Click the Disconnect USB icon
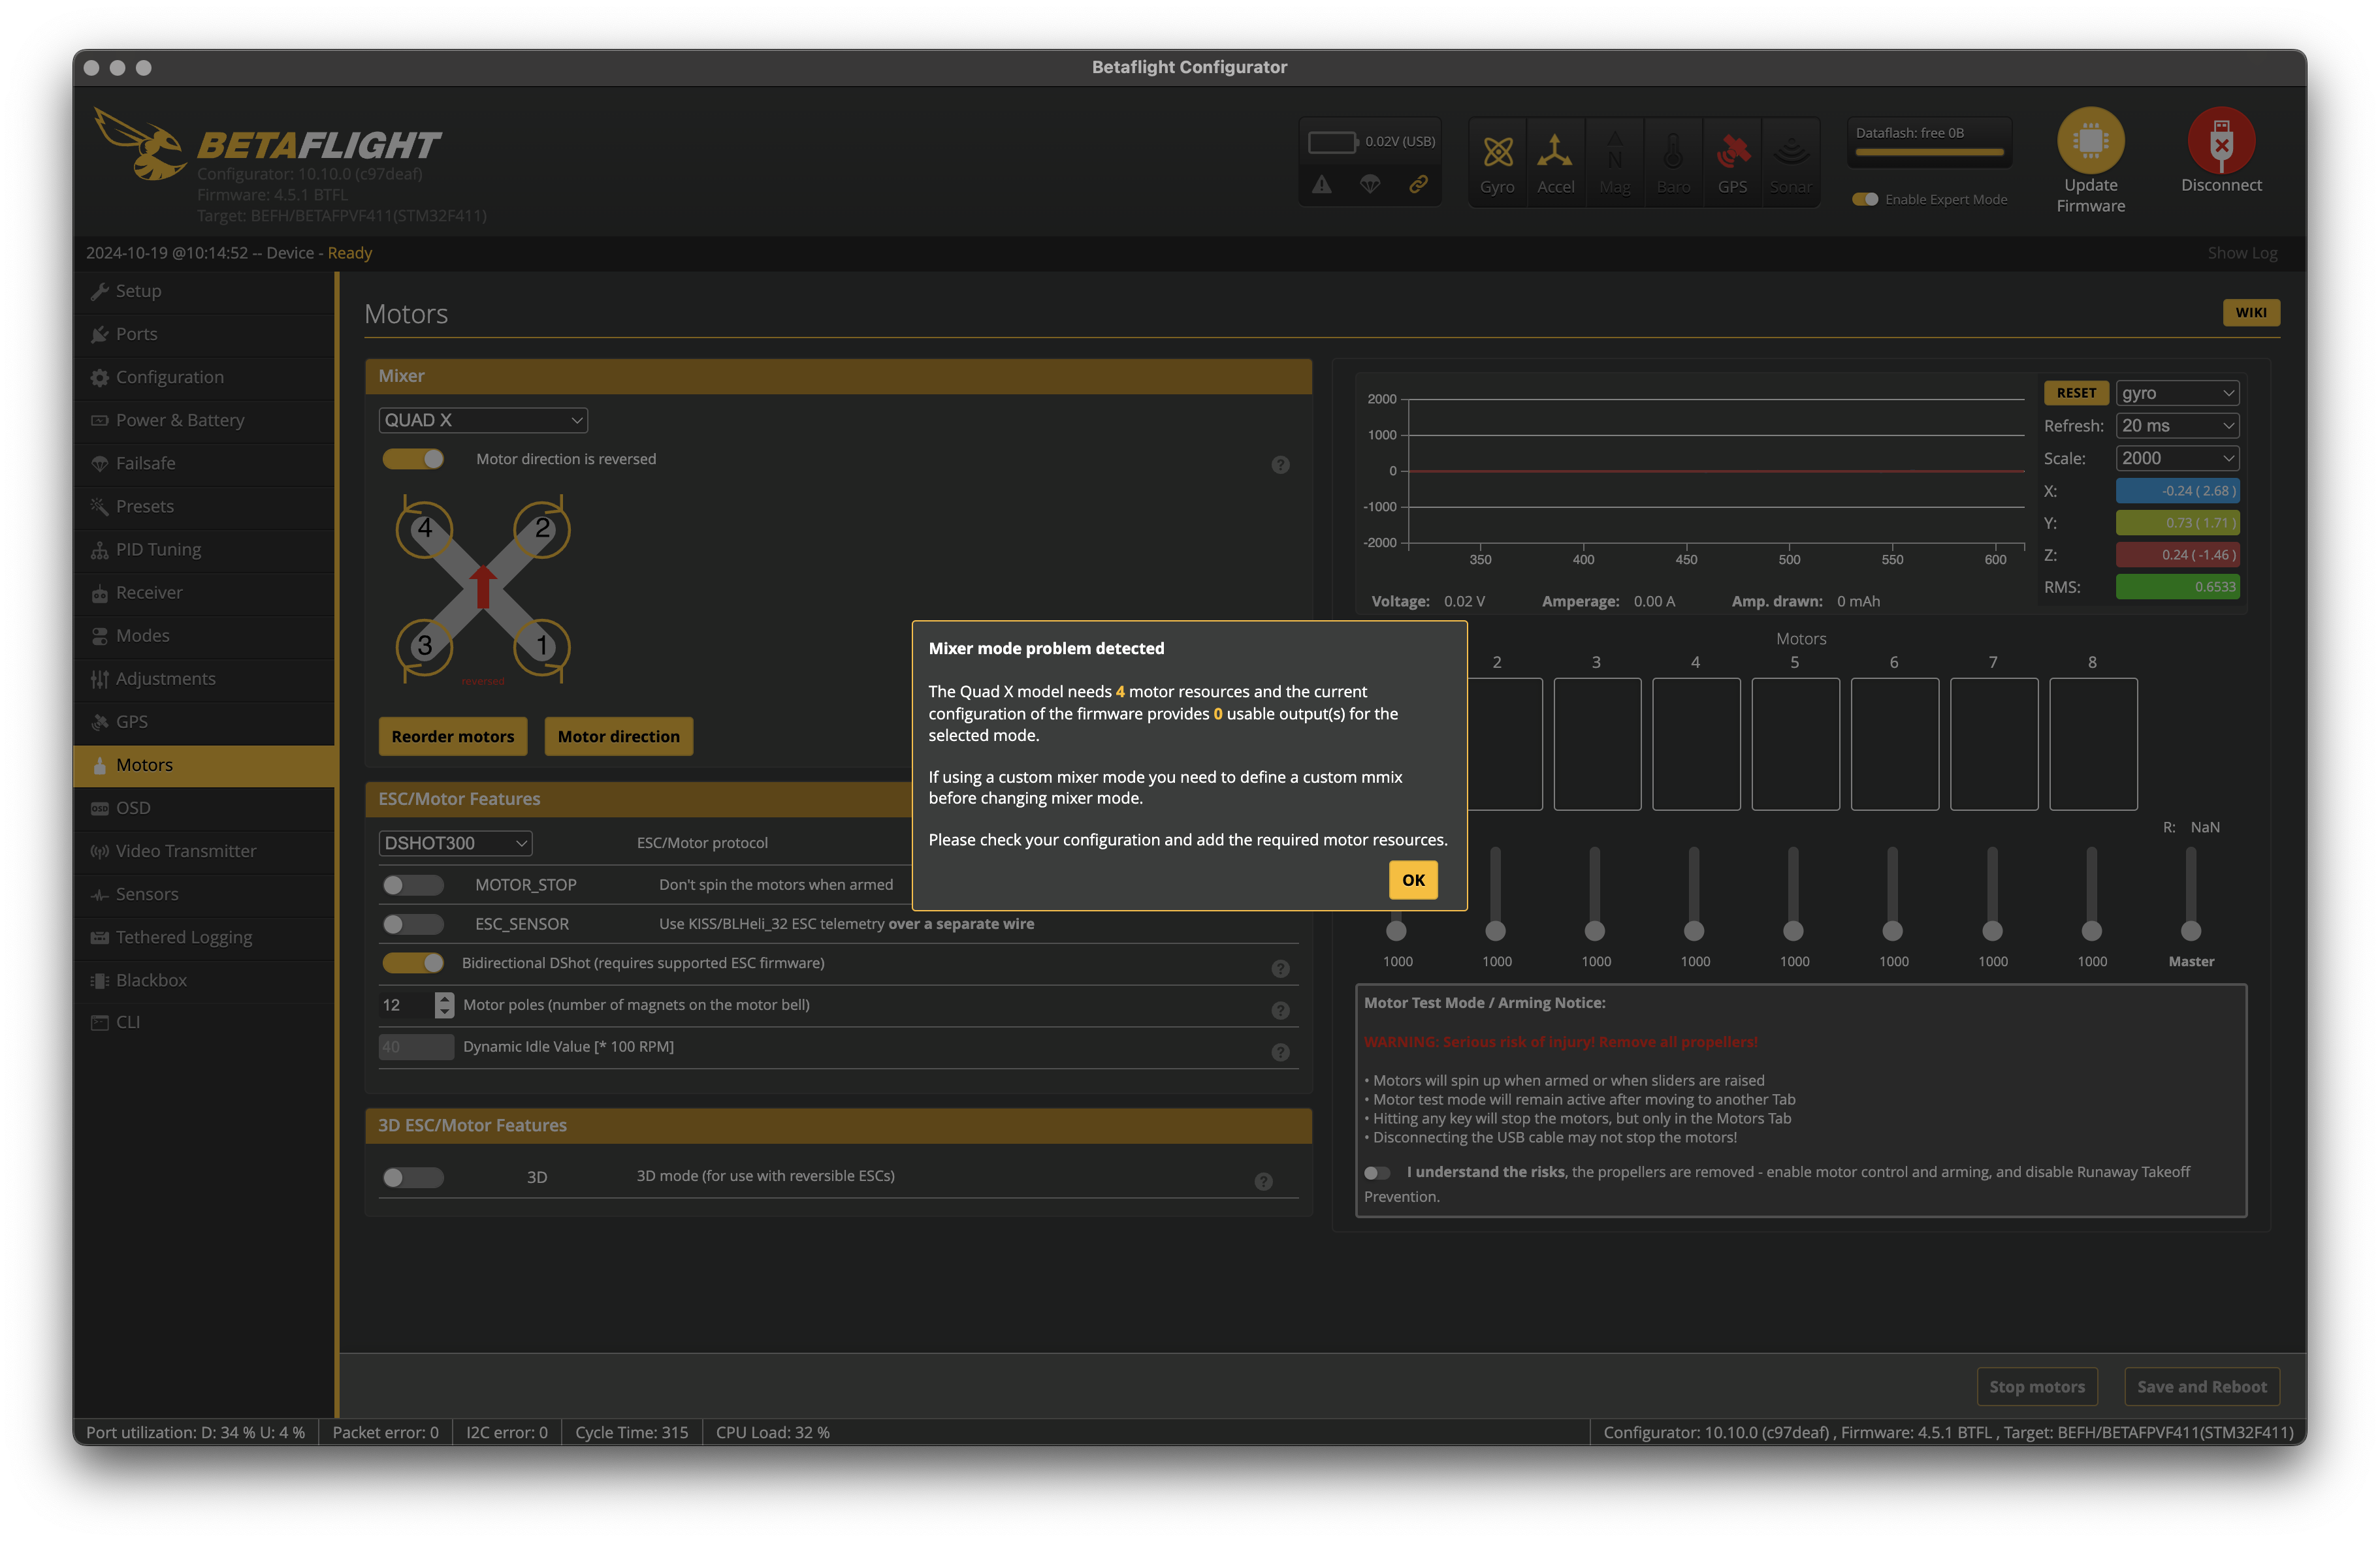2380x1542 pixels. 2221,140
